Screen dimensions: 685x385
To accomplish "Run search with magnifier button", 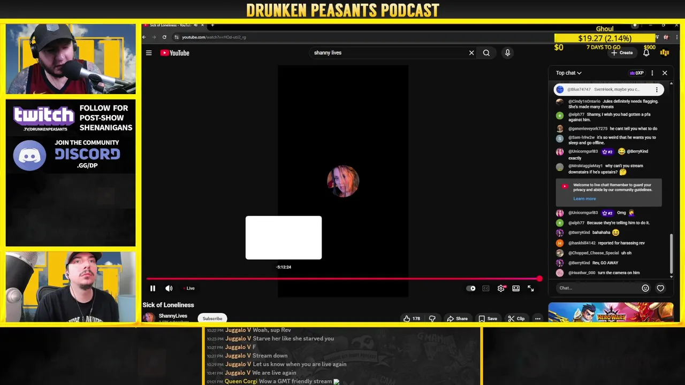I will click(486, 53).
